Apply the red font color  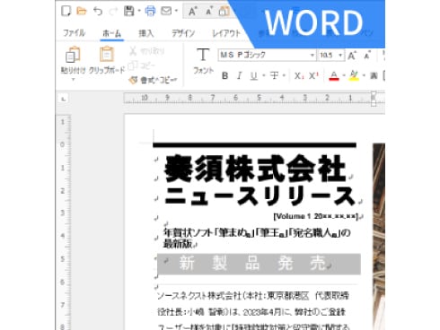click(334, 76)
